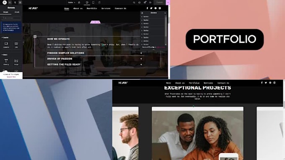Click the Publish button
This screenshot has height=160, width=285.
[160, 3]
